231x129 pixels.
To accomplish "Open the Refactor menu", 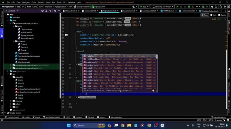I will 41,3.
